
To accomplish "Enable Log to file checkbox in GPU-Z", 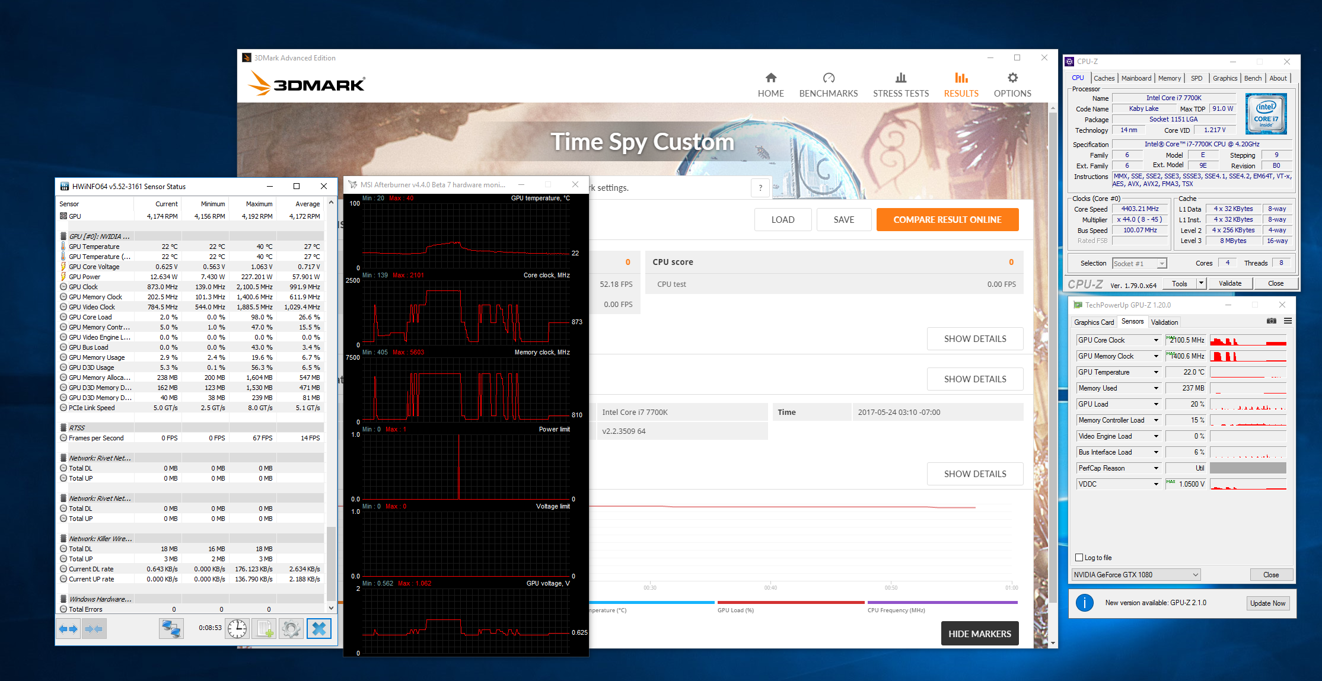I will (1079, 558).
